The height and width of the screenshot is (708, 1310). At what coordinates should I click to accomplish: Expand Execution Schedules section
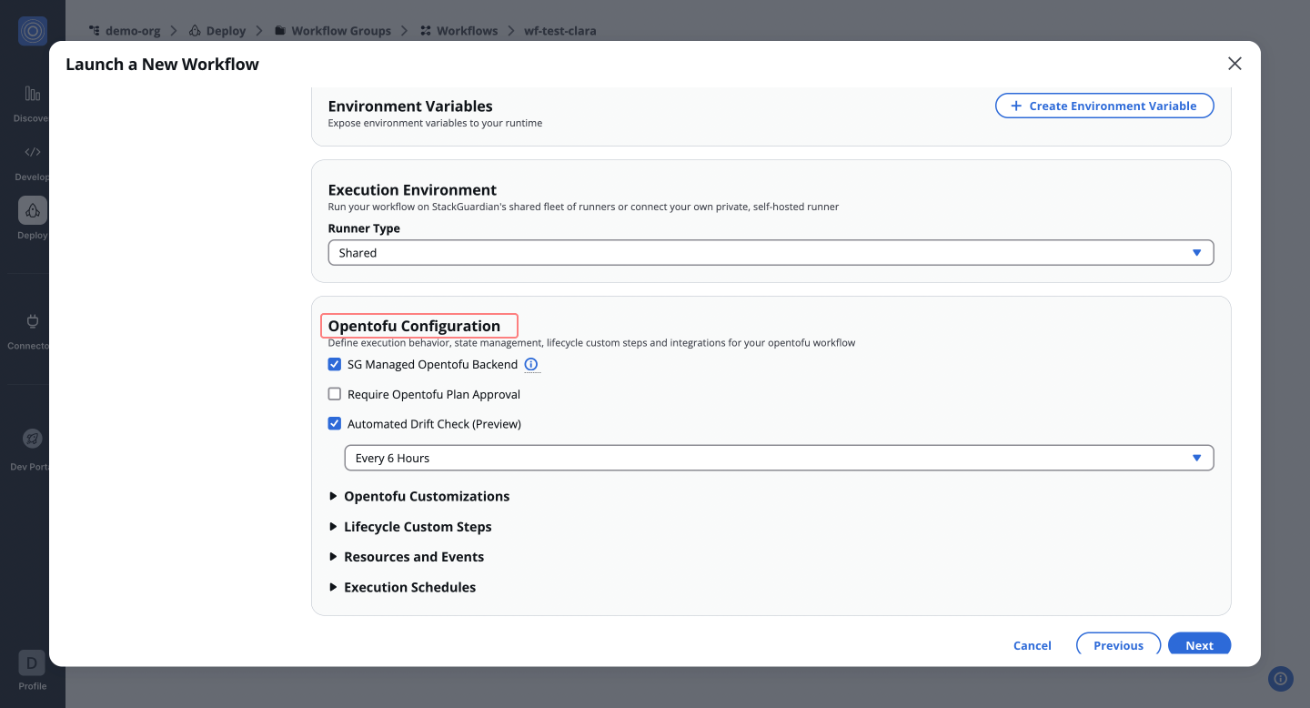click(x=401, y=588)
